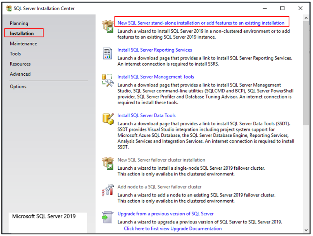Open the Planning section
This screenshot has height=236, width=313.
click(x=19, y=23)
